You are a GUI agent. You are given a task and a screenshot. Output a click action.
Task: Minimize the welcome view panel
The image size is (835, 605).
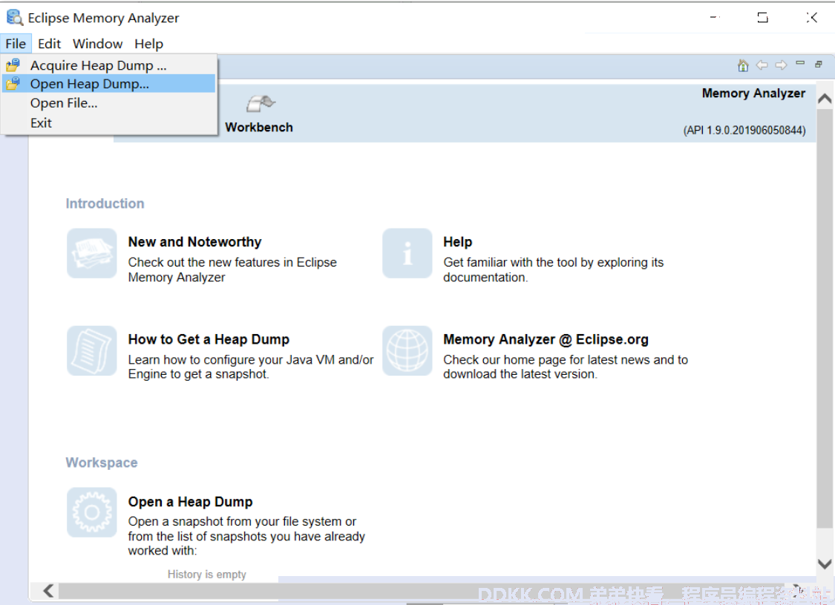pyautogui.click(x=800, y=63)
